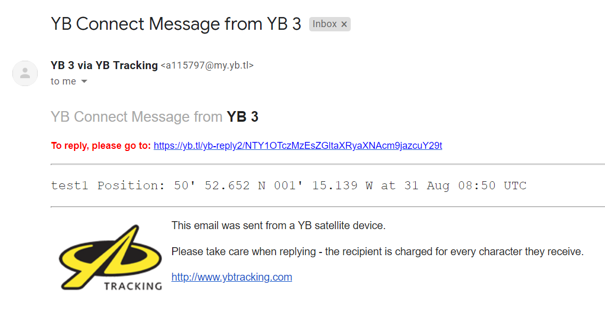Image resolution: width=605 pixels, height=320 pixels.
Task: Expand recipient details arrow beside "to me"
Action: [x=84, y=81]
